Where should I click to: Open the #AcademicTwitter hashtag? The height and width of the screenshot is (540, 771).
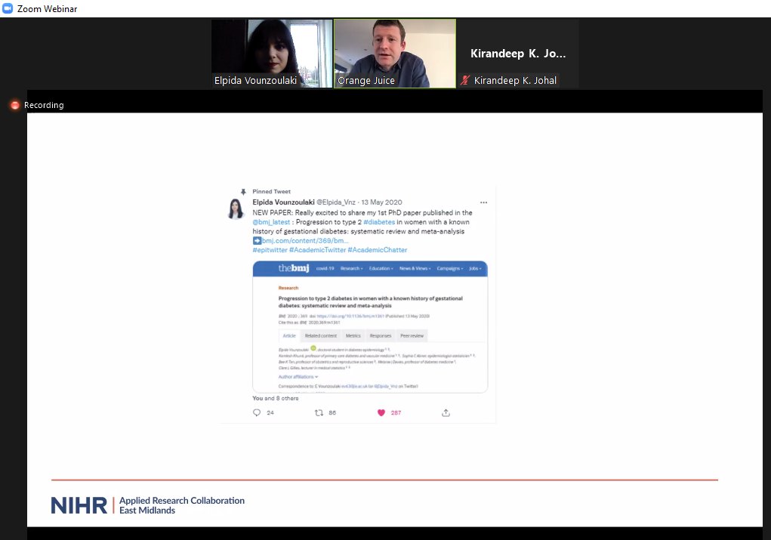click(318, 250)
